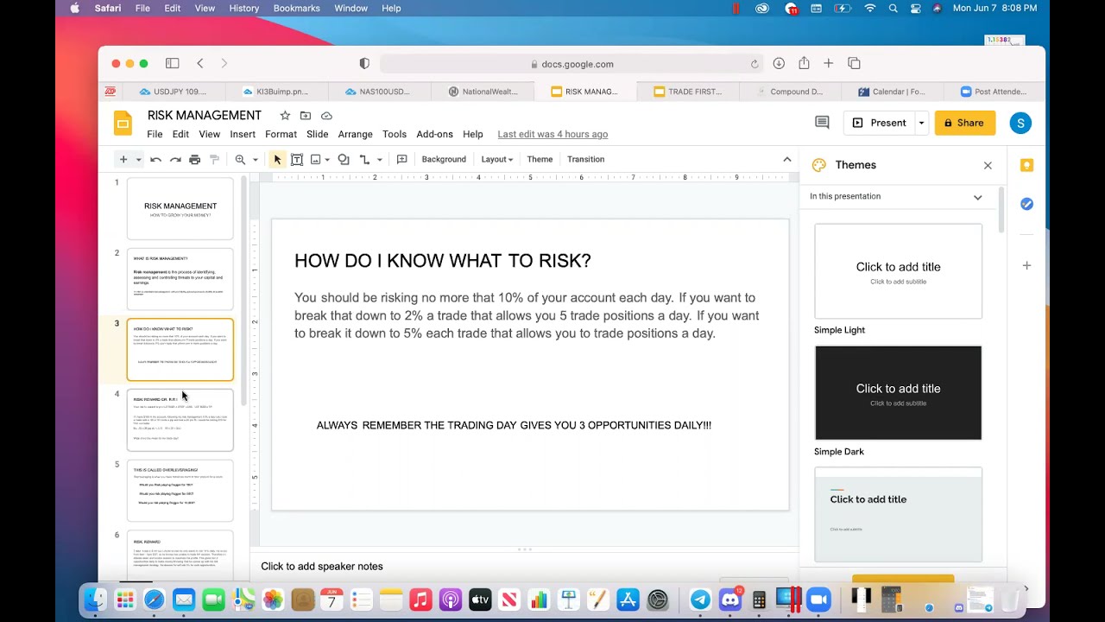Add a new slide with plus button
This screenshot has height=622, width=1105.
pos(123,159)
